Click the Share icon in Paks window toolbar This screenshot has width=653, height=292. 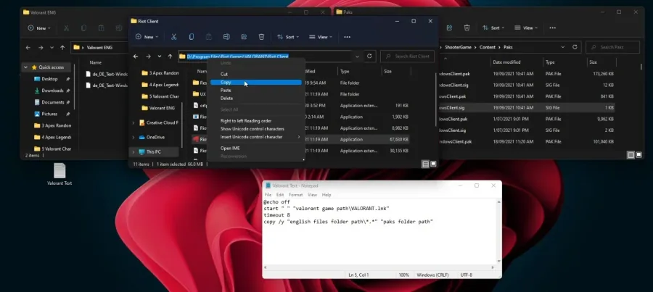(x=449, y=28)
